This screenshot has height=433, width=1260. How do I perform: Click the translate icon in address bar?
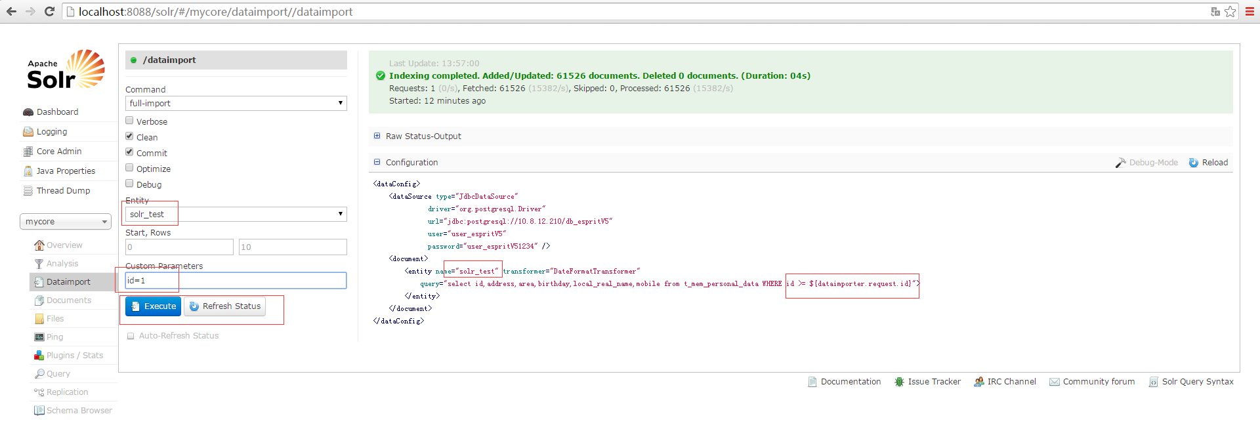tap(1215, 12)
